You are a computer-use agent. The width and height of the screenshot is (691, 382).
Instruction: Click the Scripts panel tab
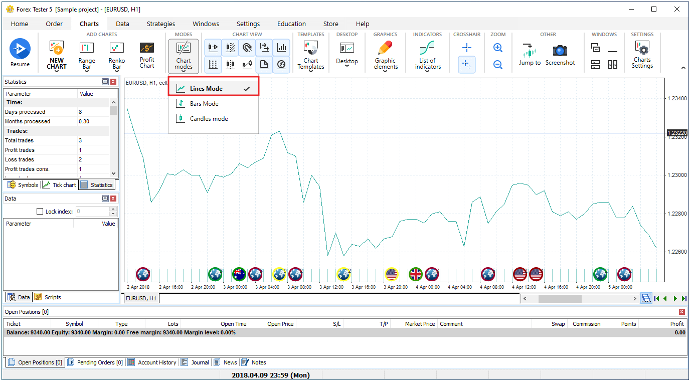[48, 297]
